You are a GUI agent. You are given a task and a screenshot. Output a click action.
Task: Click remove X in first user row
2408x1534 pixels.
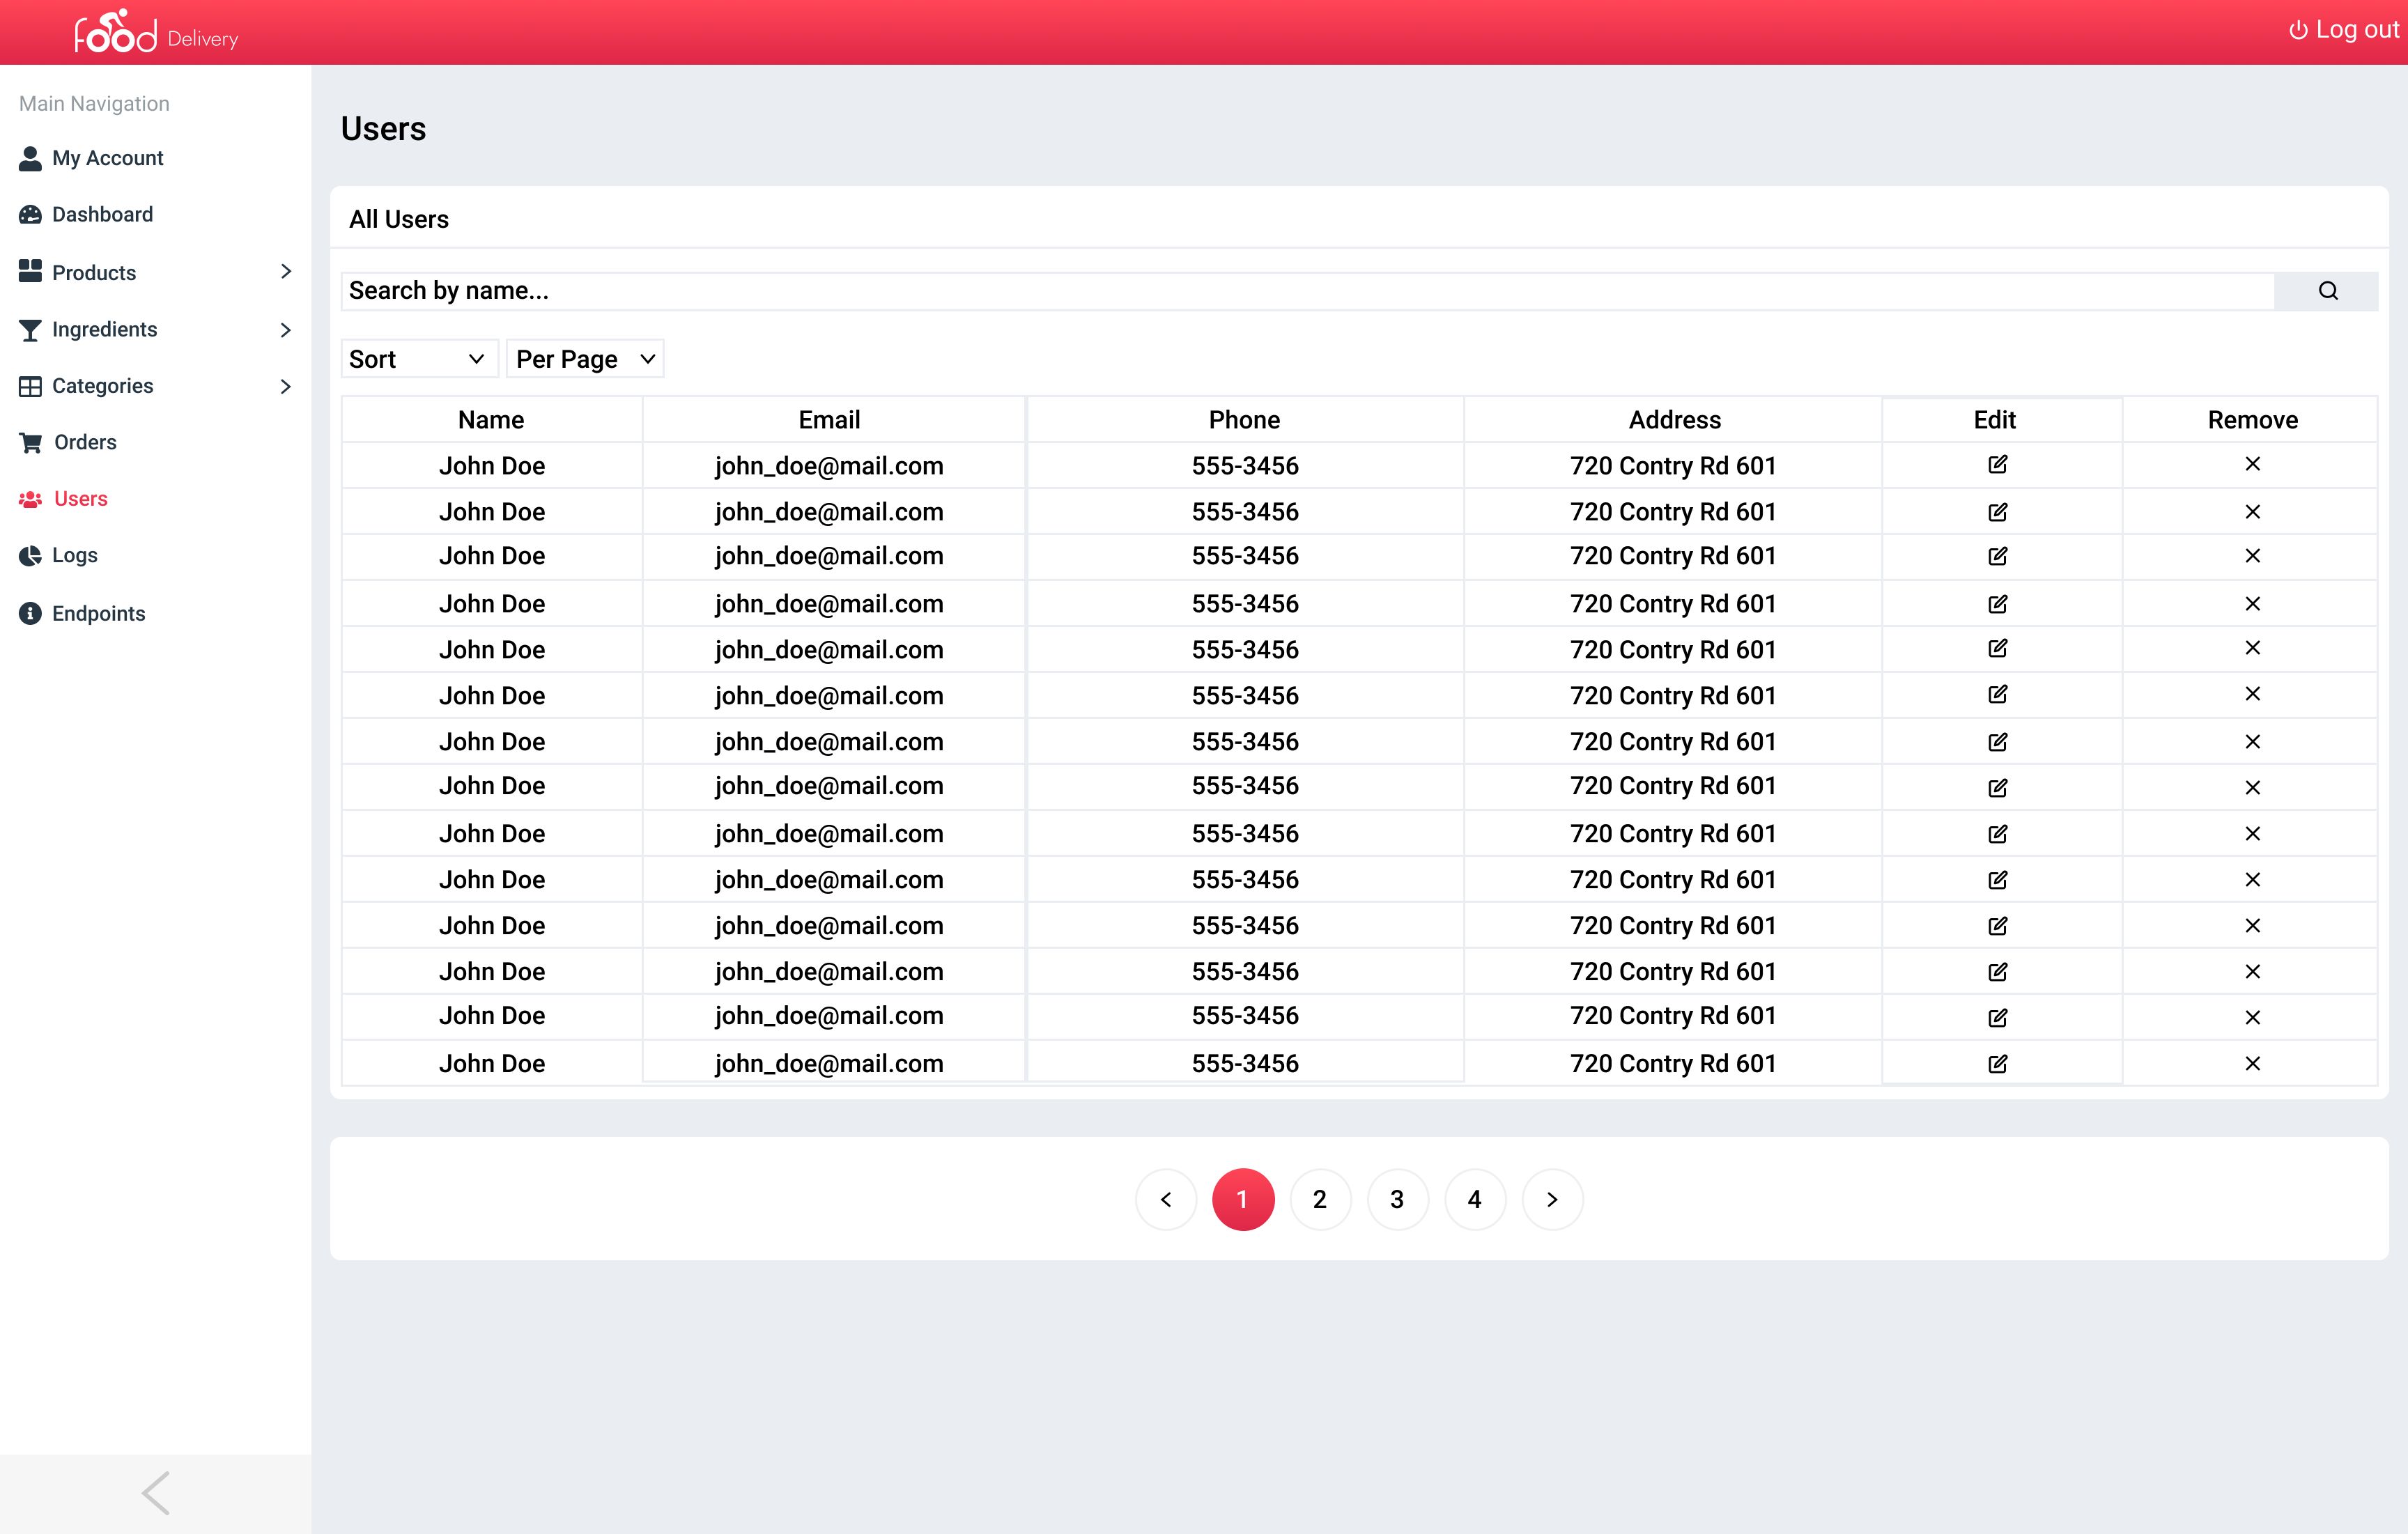pos(2252,464)
